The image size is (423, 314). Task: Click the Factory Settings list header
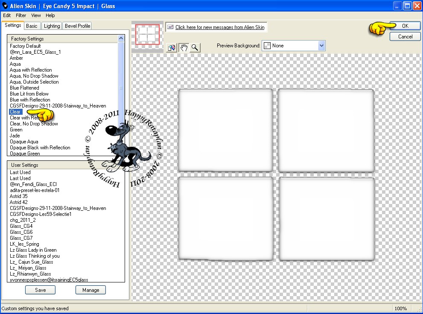[x=63, y=38]
